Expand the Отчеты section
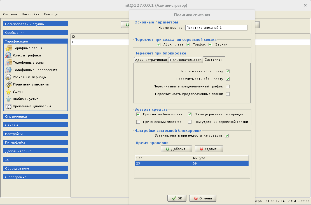 click(36, 125)
